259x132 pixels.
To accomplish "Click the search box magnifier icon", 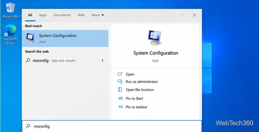I will 28,126.
